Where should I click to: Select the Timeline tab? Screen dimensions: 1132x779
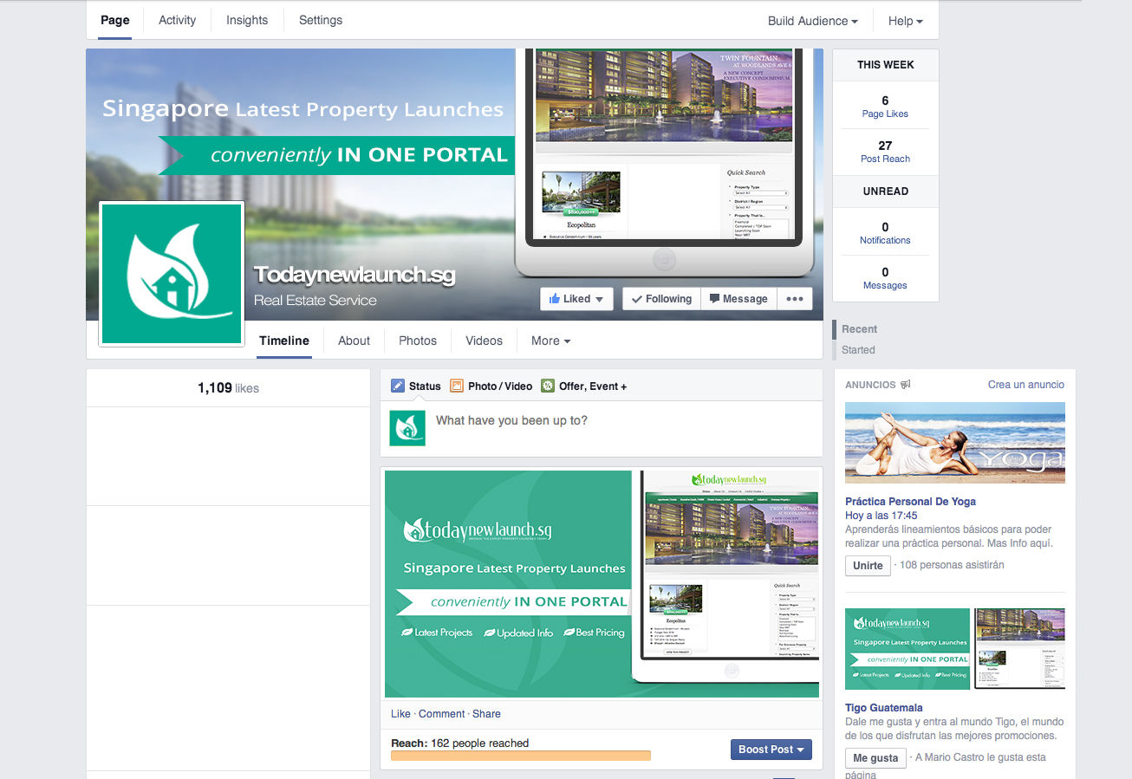pos(284,341)
